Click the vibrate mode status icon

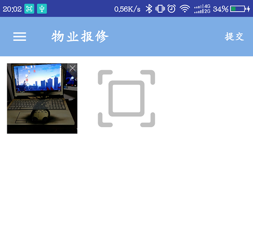click(160, 9)
